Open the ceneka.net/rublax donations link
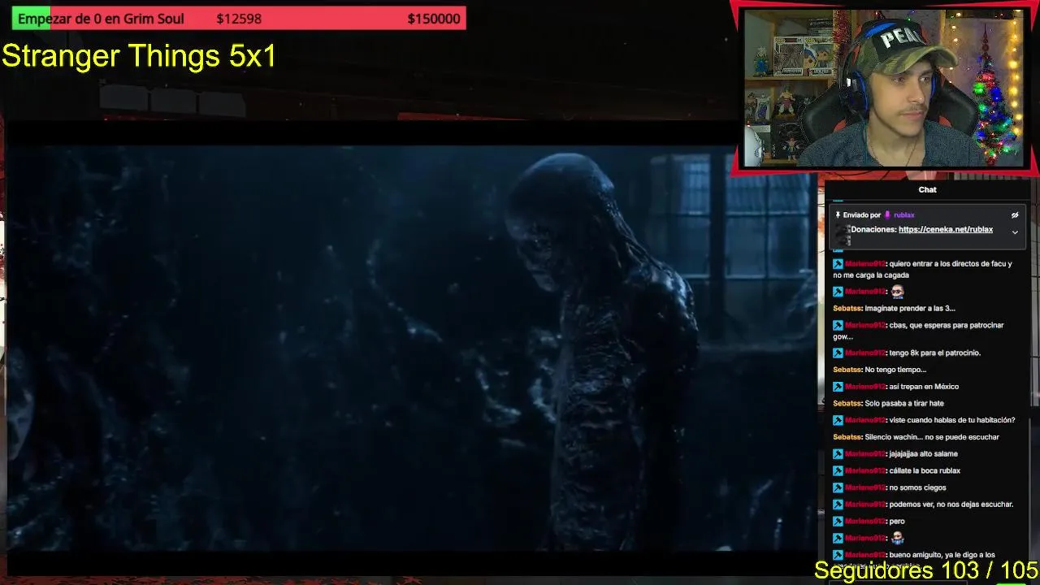1040x585 pixels. coord(946,230)
